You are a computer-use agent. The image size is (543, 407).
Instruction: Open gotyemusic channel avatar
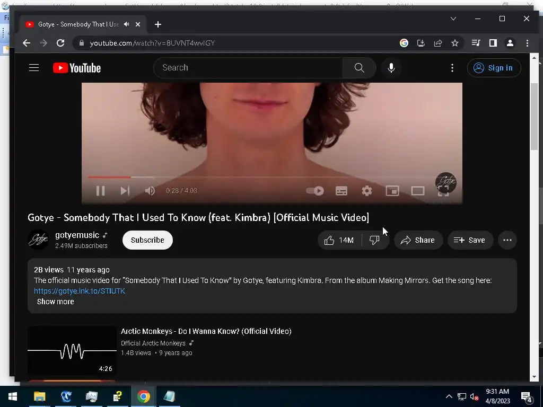point(38,240)
